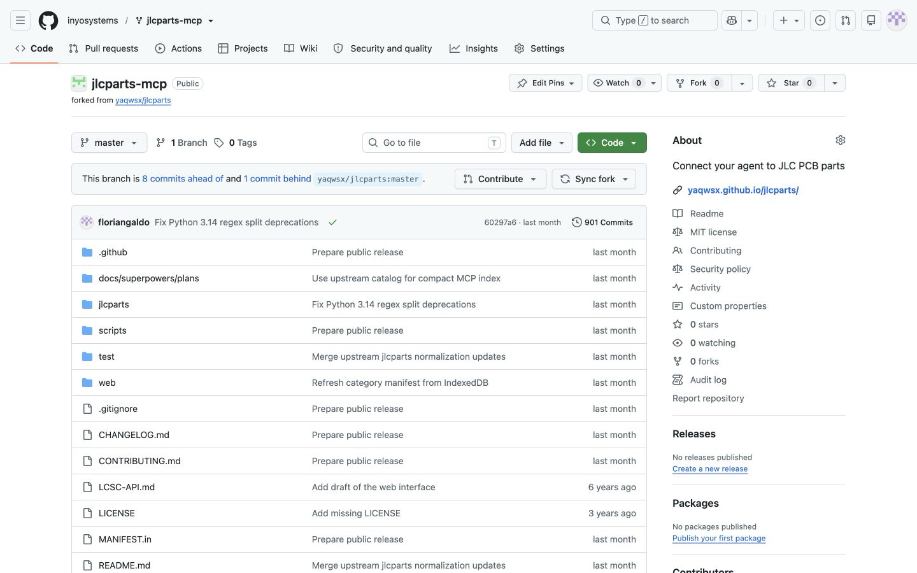The height and width of the screenshot is (573, 917).
Task: Open the fork options caret
Action: coord(742,83)
